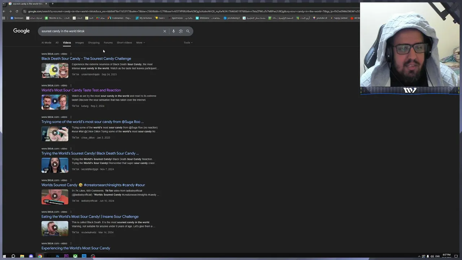
Task: Go to the Google logo homepage
Action: point(21,31)
